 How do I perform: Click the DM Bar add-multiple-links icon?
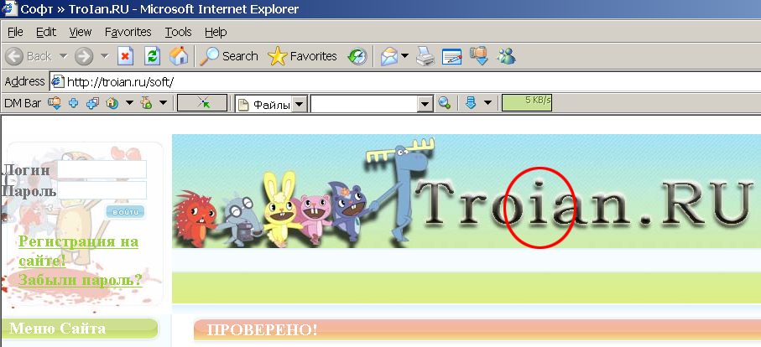tap(92, 103)
